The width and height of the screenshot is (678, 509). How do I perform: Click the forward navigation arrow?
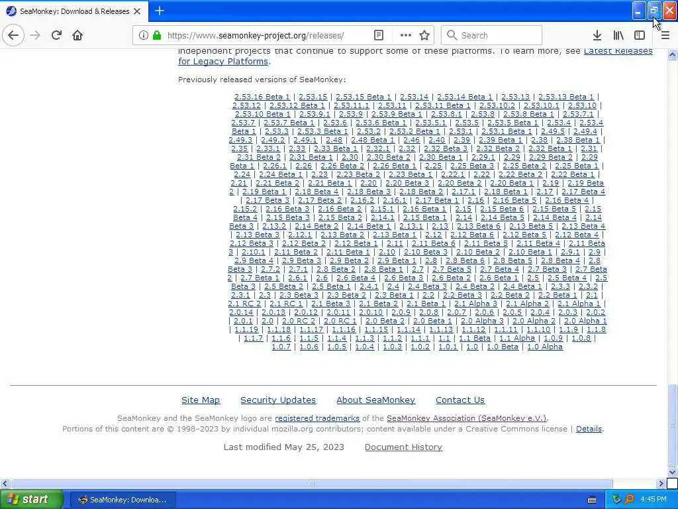(x=35, y=35)
